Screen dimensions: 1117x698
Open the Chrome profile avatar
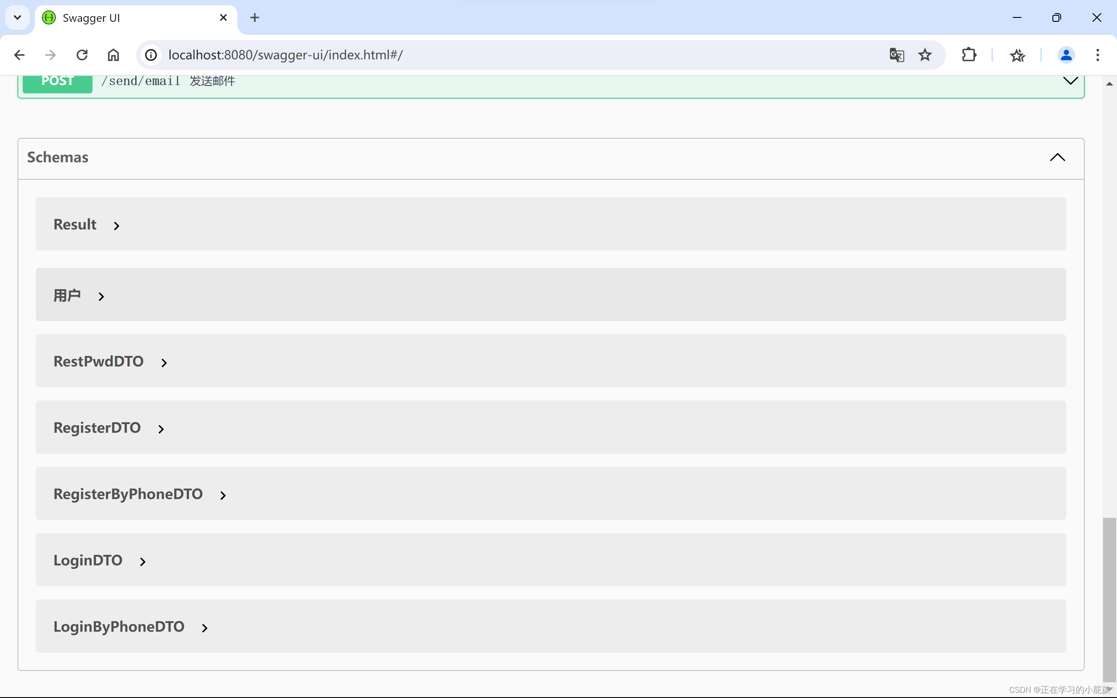click(1066, 55)
